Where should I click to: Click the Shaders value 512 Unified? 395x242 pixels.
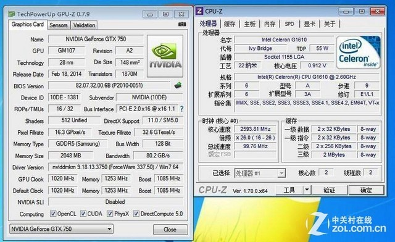[74, 120]
